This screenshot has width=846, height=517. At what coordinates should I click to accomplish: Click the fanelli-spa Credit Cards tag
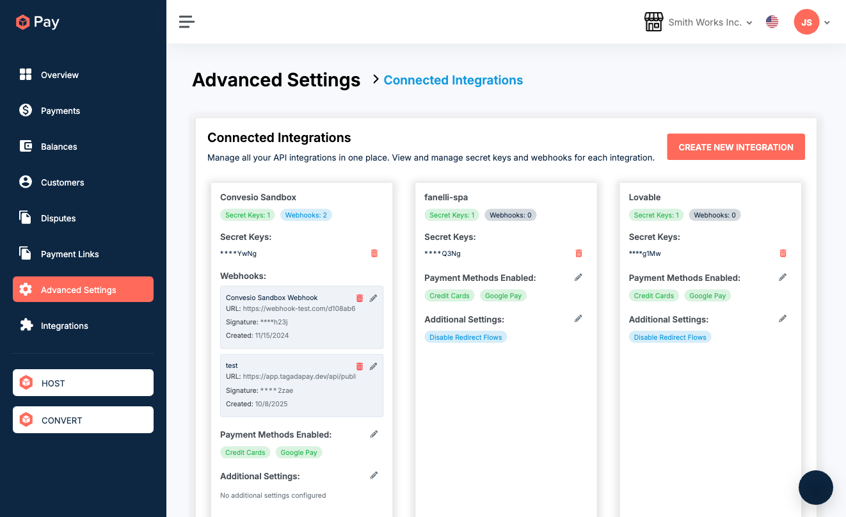click(449, 296)
